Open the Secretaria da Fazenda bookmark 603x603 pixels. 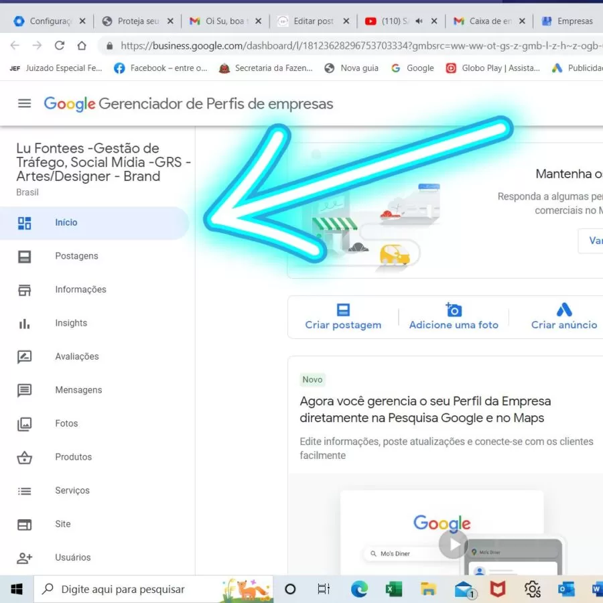(265, 68)
